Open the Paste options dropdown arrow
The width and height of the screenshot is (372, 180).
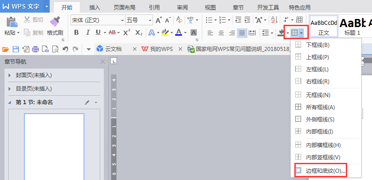18,33
